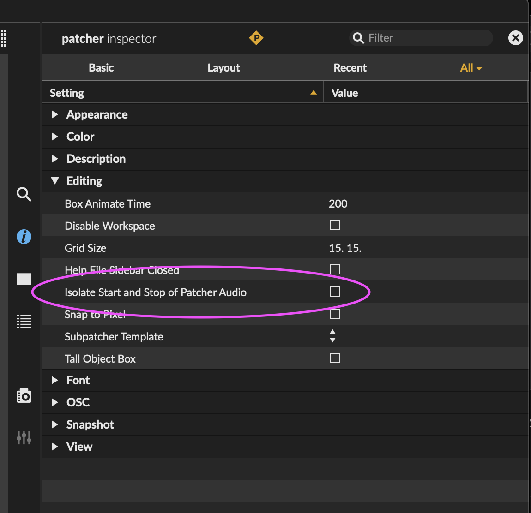Toggle Isolate Start and Stop of Patcher Audio

pos(335,292)
